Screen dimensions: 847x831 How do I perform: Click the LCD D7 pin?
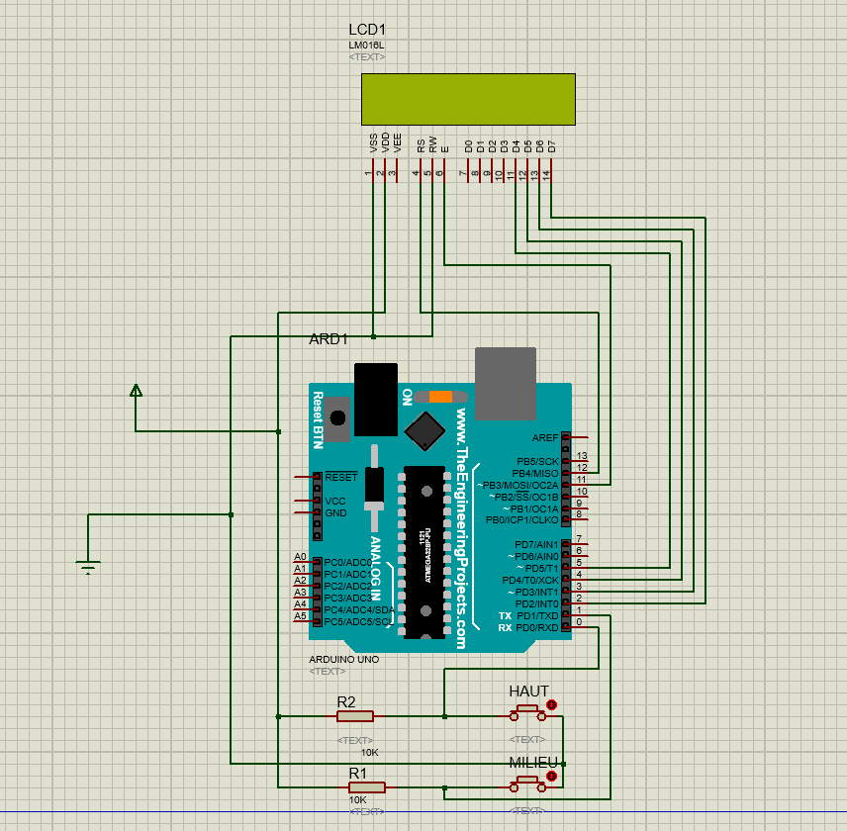click(x=551, y=171)
